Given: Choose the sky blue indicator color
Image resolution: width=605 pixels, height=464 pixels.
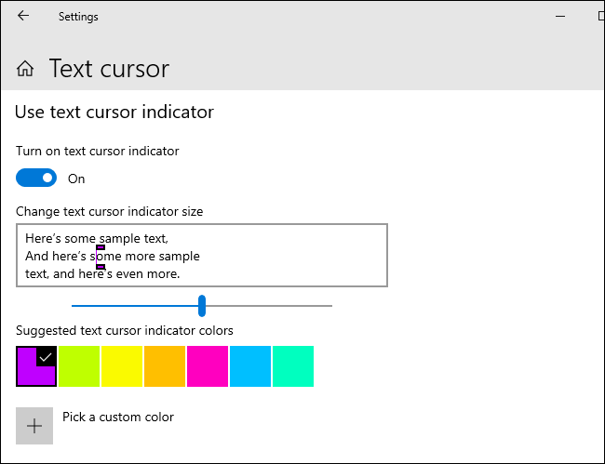Looking at the screenshot, I should [250, 366].
